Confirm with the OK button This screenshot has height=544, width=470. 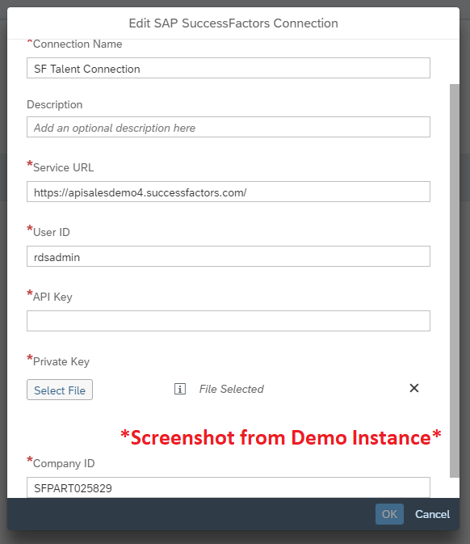[x=389, y=514]
